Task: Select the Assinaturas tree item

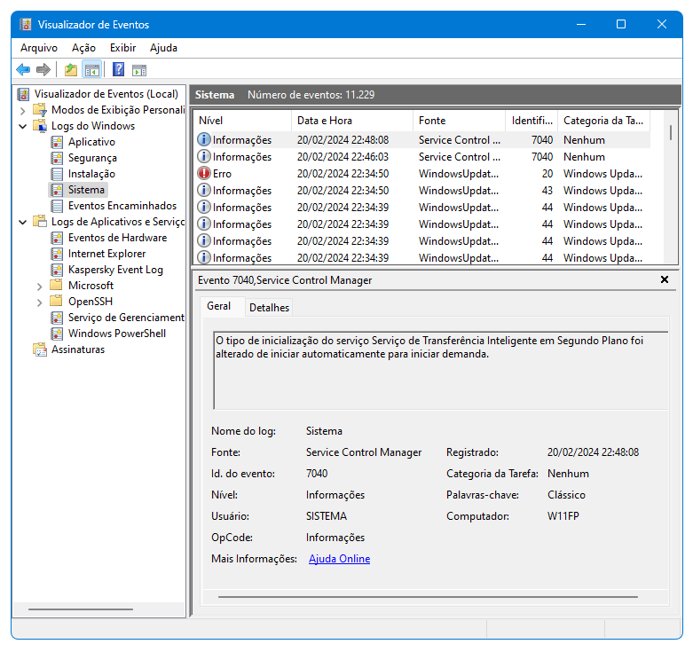Action: pyautogui.click(x=78, y=350)
